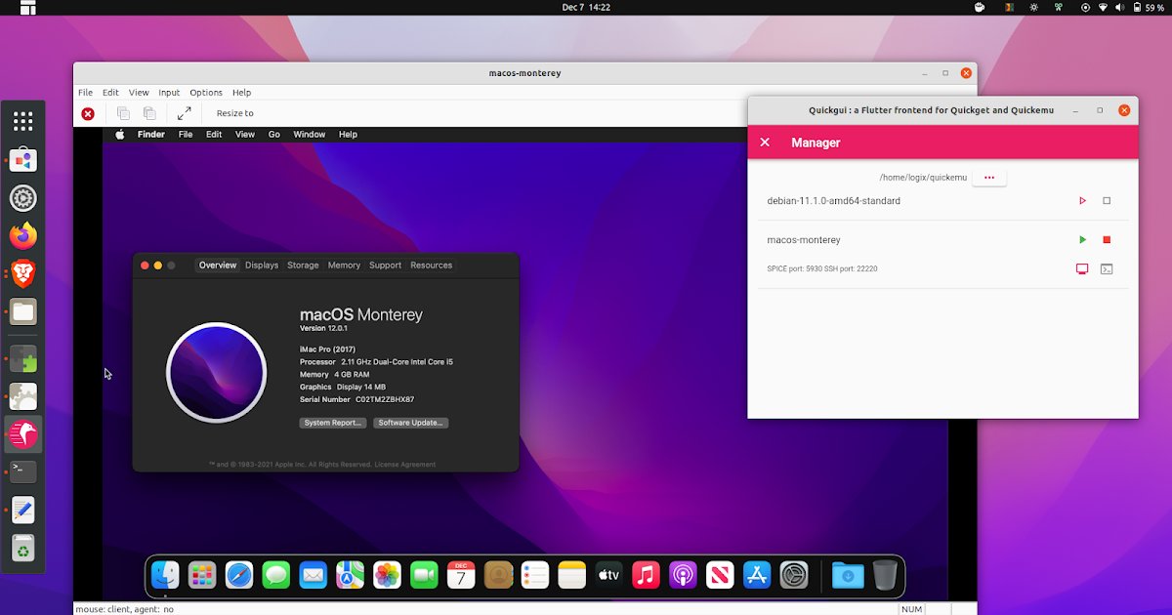1172x615 pixels.
Task: Close About This Mac with the red button
Action: 145,266
